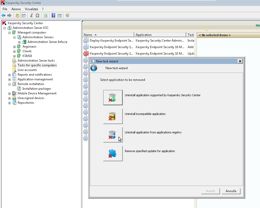260x208 pixels.
Task: Expand Unassigned devices
Action: [9, 98]
